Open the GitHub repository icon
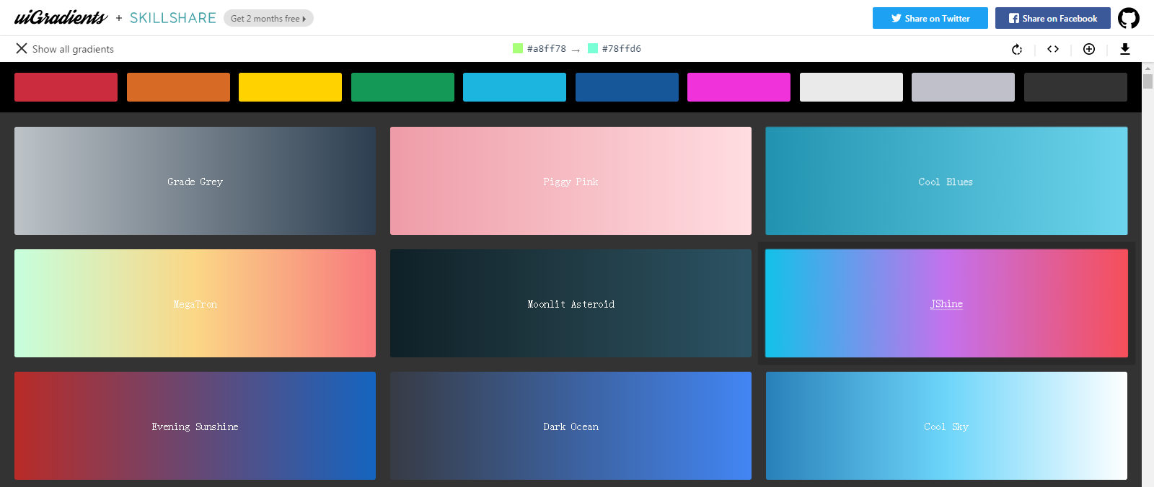The width and height of the screenshot is (1154, 487). (1129, 18)
